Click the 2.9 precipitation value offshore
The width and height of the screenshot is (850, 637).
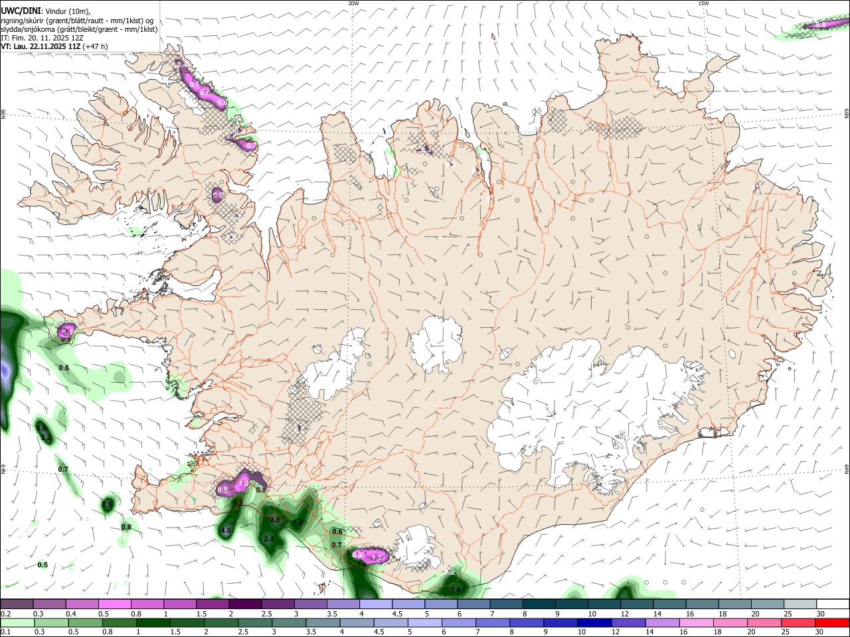(x=107, y=506)
